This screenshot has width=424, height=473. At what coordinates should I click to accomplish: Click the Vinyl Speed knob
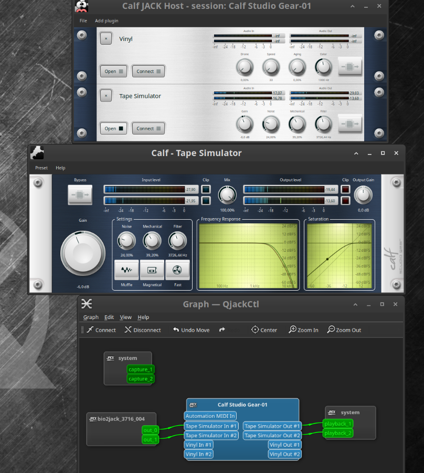coord(271,67)
